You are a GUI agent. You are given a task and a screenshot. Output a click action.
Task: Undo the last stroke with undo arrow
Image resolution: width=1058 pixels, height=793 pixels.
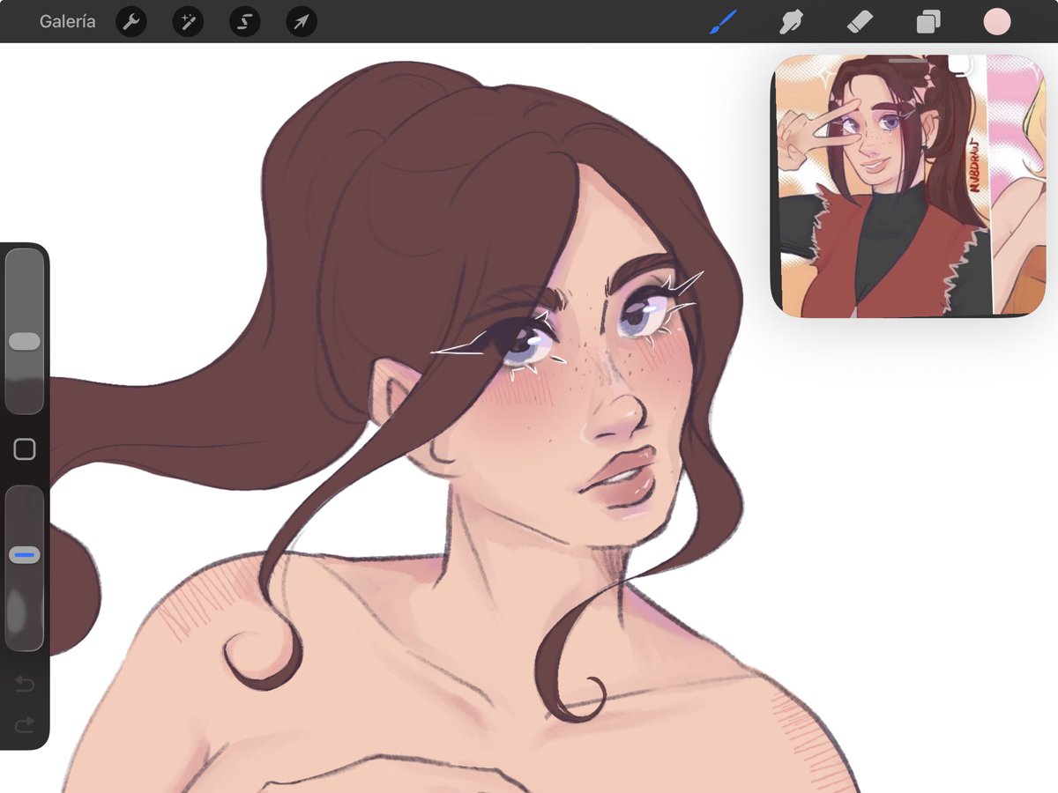tap(25, 684)
